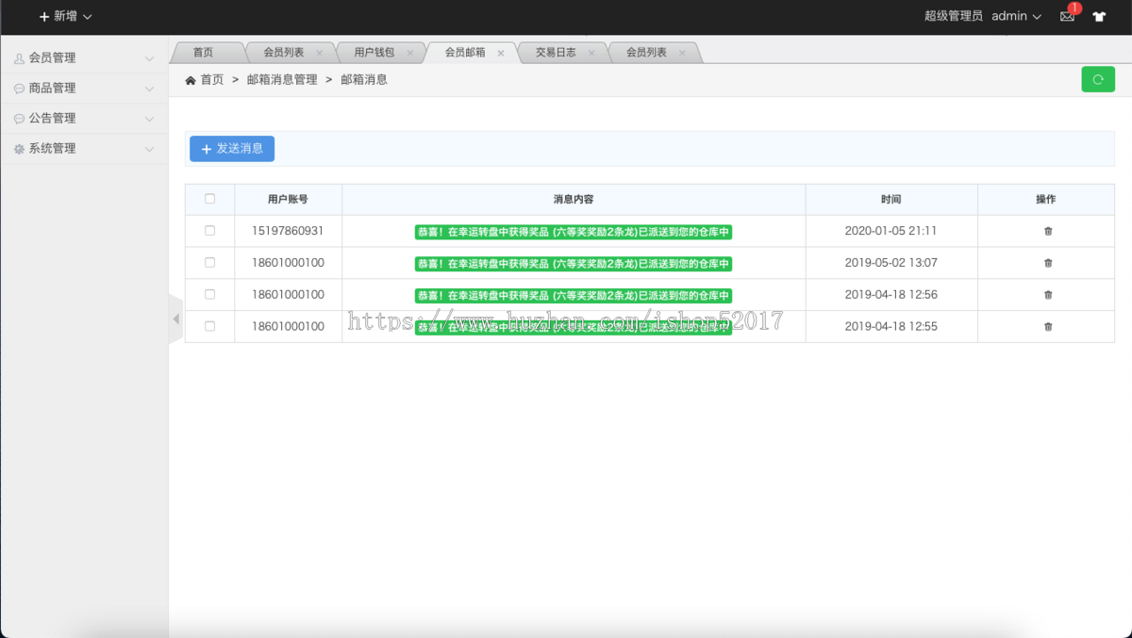
Task: Click account 18601000100 in 2019-05-02 row
Action: coord(288,263)
